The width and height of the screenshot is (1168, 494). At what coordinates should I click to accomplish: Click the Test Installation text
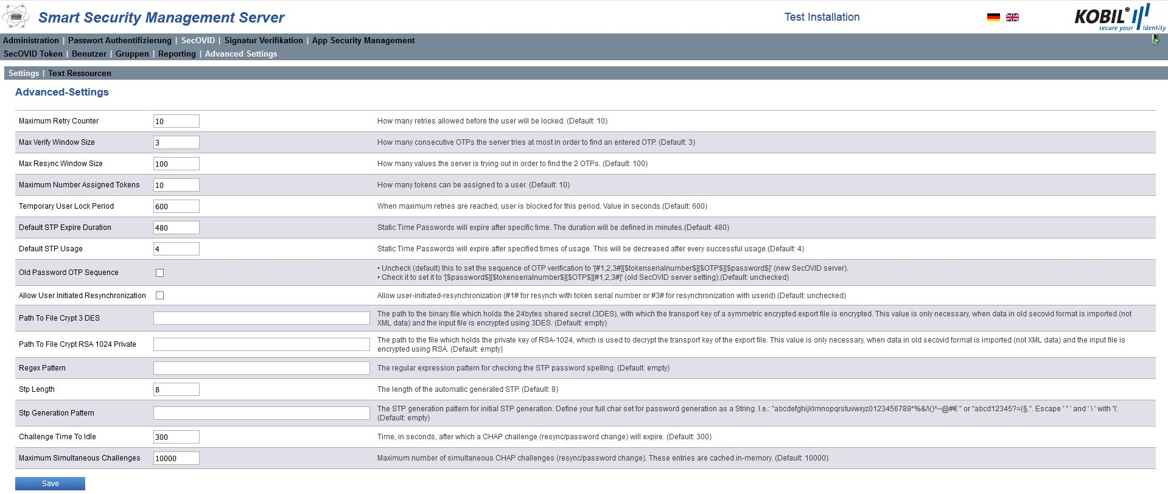[822, 17]
